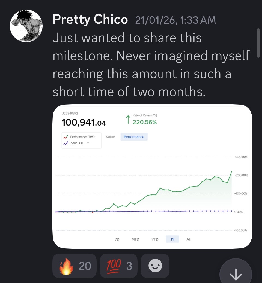Viewport: 262px width, 283px height.
Task: Click the 100,941.04 account balance figure
Action: coord(84,123)
